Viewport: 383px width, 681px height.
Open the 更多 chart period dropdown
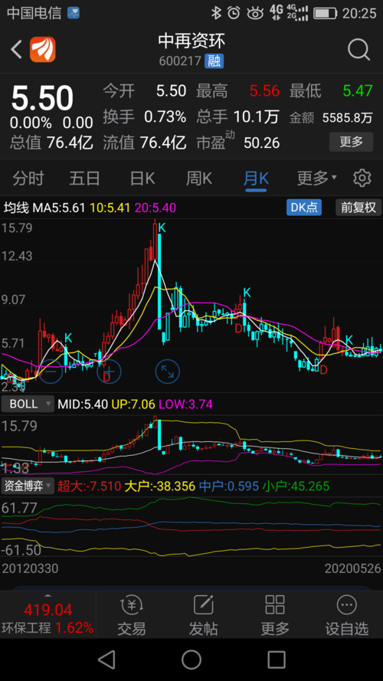click(317, 178)
